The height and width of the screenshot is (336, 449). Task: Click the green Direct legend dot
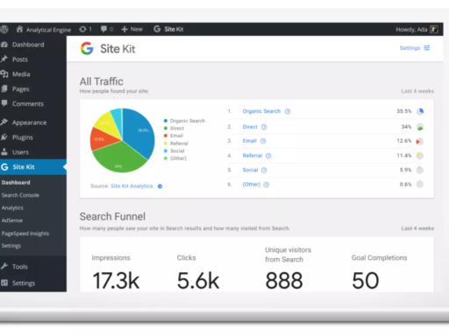[x=166, y=128]
